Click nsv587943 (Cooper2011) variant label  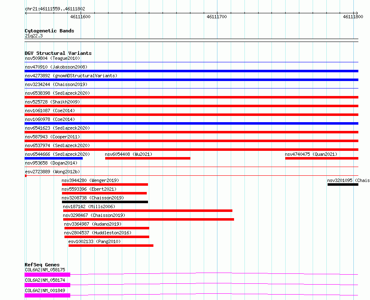coord(52,137)
